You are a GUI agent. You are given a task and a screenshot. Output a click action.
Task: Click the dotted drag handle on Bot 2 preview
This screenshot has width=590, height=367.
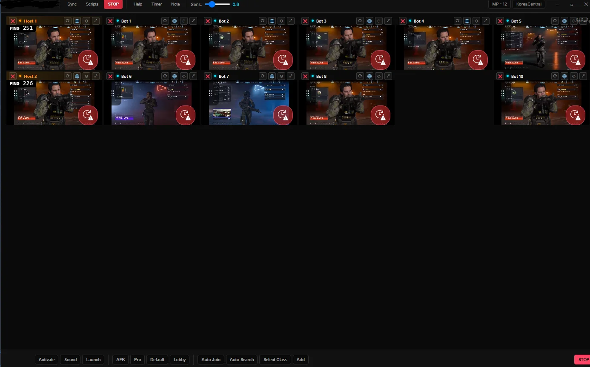pos(210,38)
